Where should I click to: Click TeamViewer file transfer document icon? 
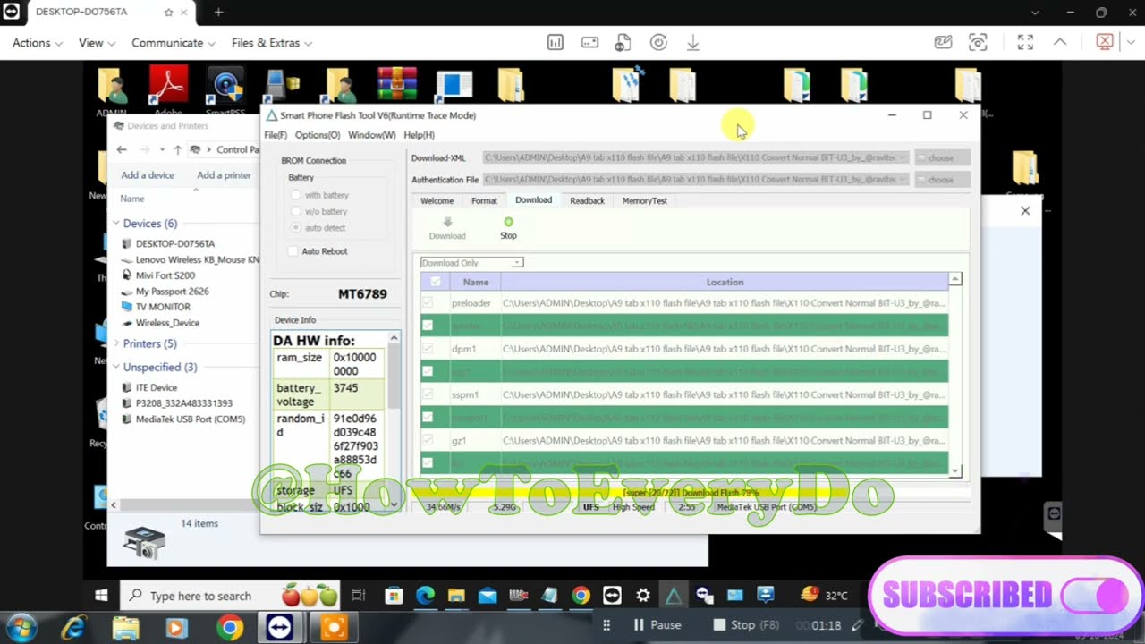[x=623, y=43]
